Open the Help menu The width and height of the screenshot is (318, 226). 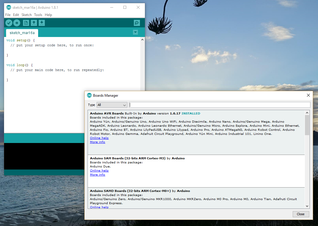[49, 15]
